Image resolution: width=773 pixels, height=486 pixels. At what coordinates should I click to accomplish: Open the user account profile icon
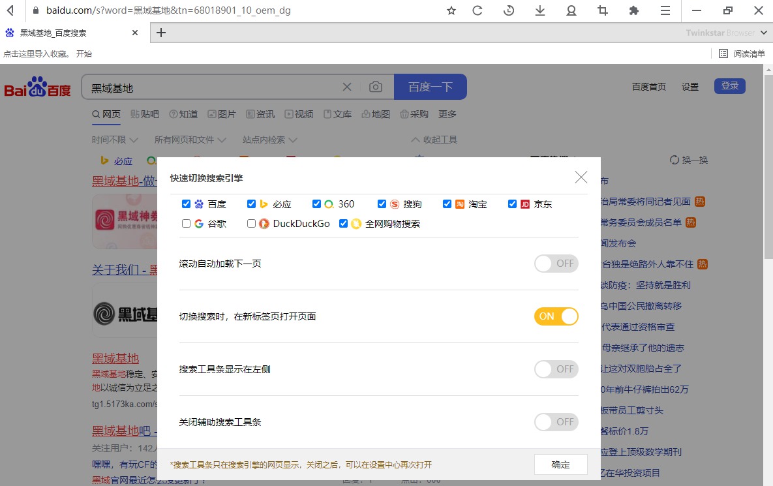coord(571,10)
